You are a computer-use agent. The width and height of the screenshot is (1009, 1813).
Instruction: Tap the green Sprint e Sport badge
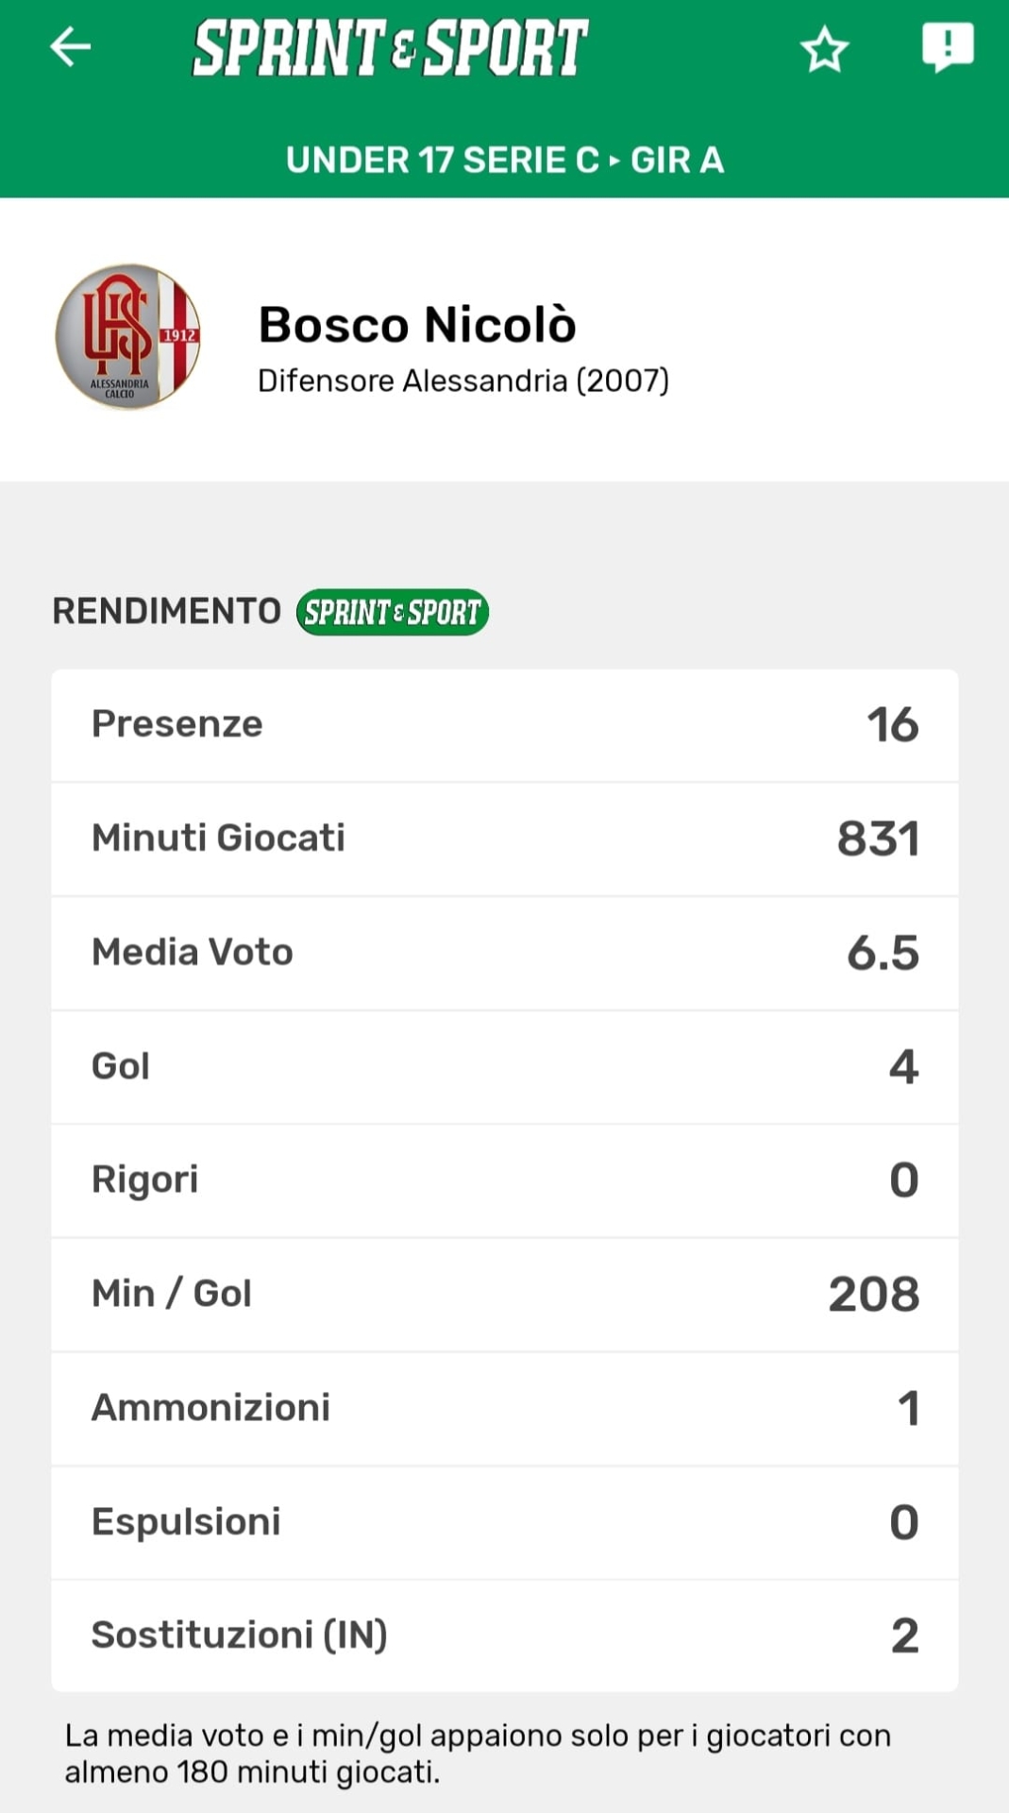click(392, 612)
